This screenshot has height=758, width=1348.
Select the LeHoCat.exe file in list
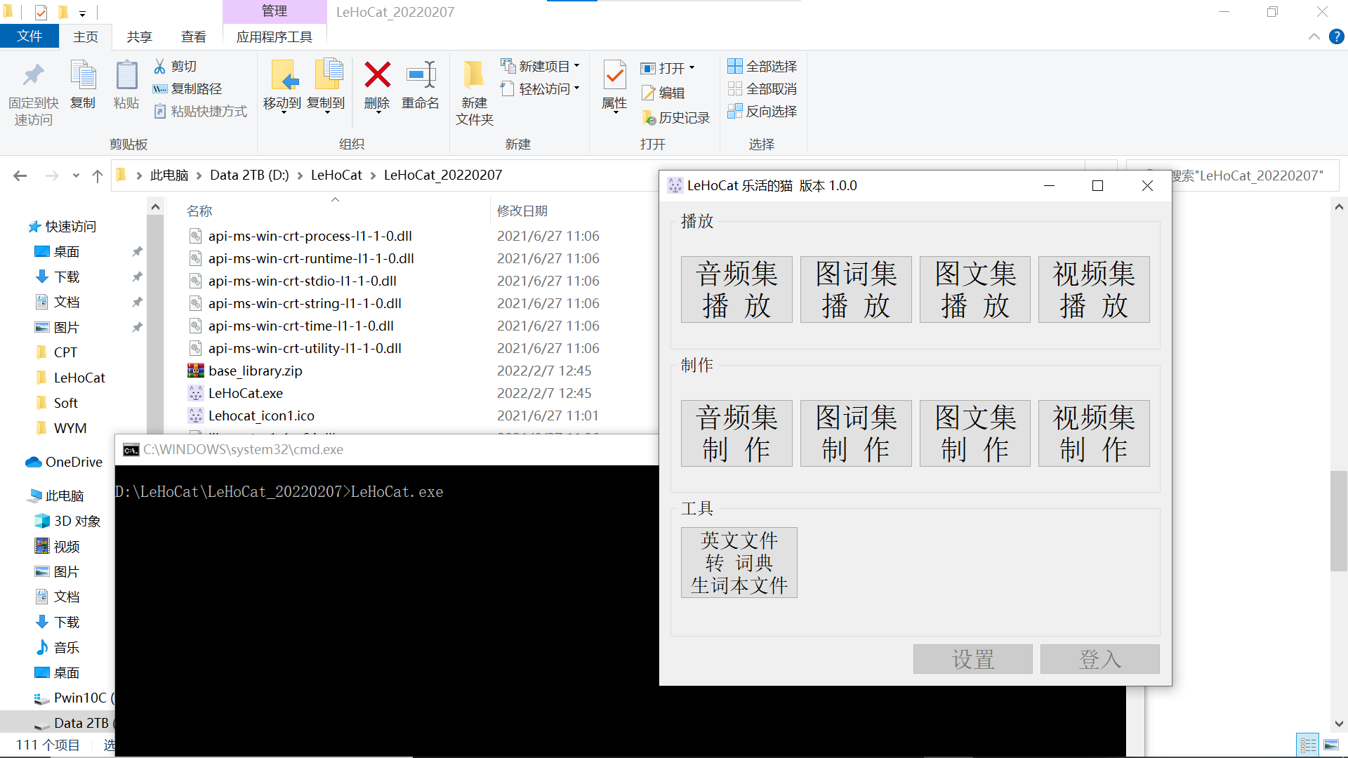click(245, 393)
